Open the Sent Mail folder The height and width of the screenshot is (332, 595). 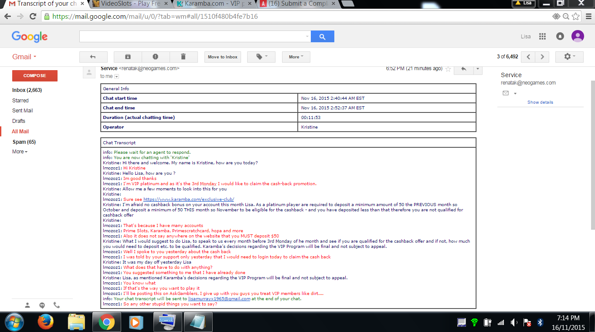(x=23, y=111)
